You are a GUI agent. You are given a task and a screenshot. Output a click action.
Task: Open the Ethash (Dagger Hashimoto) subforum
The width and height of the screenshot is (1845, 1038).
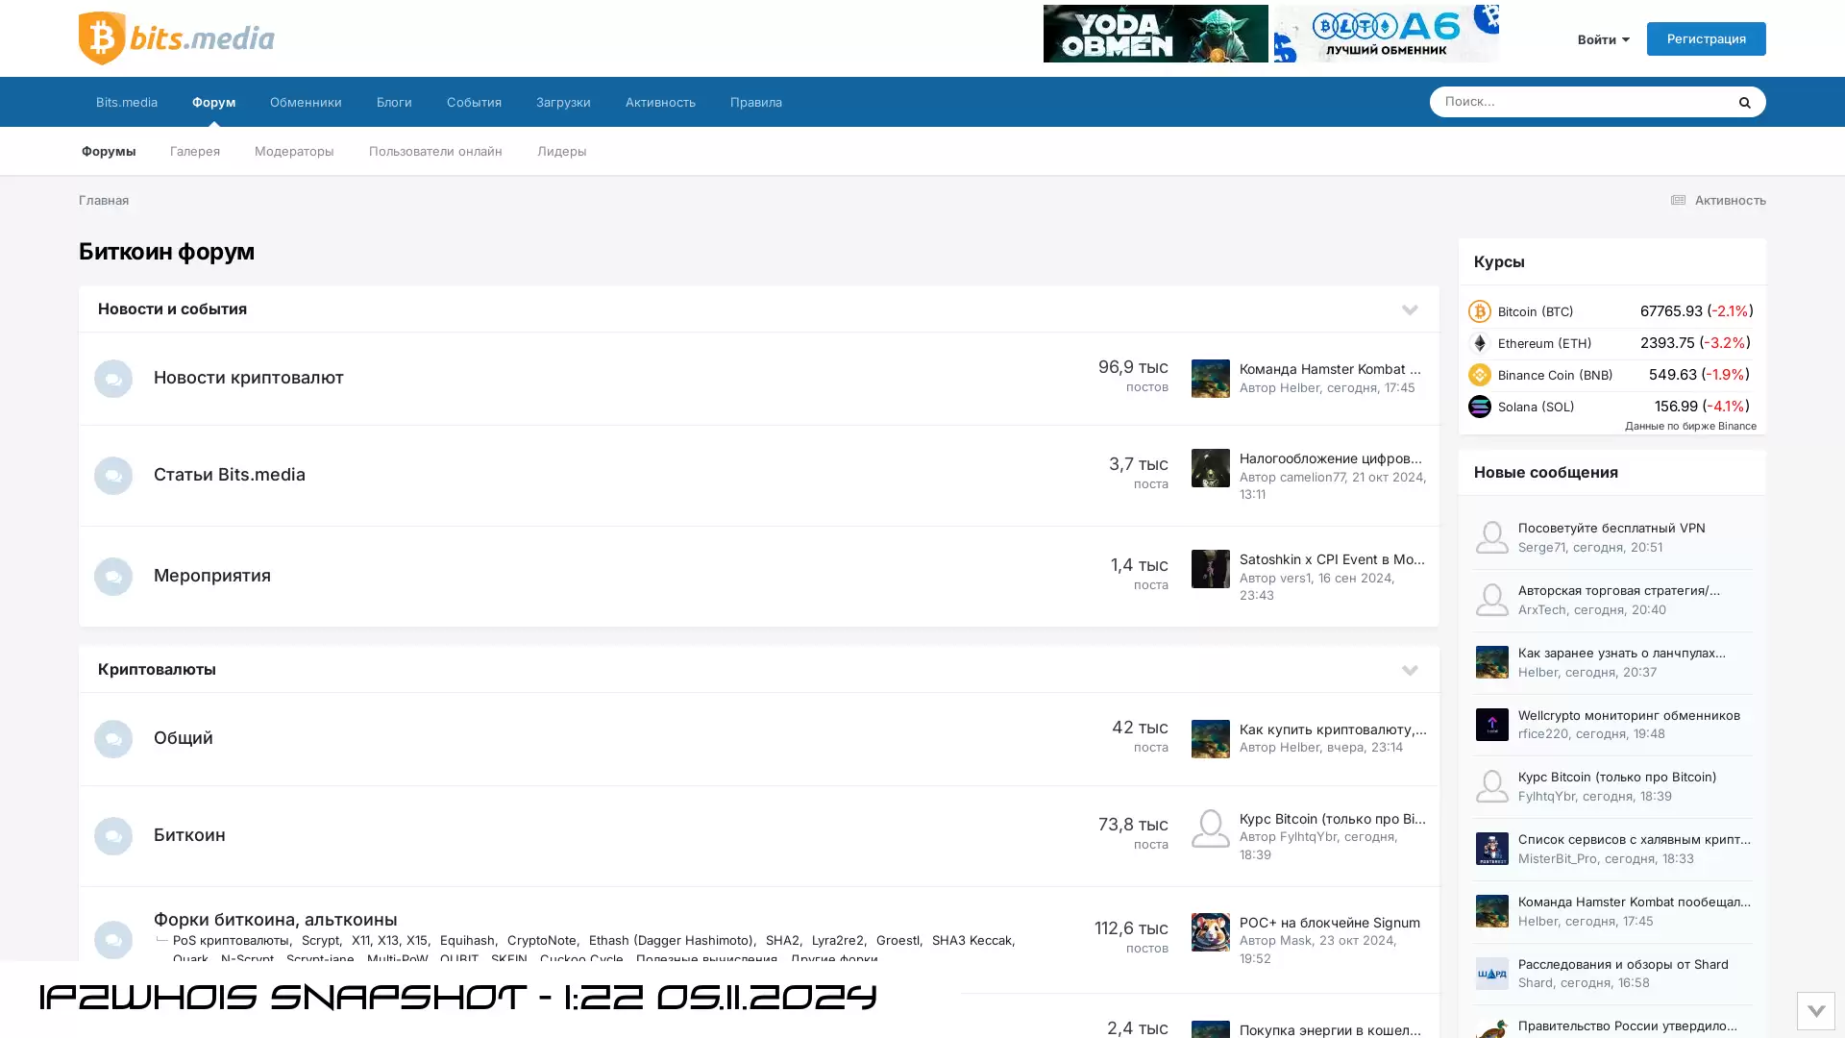pyautogui.click(x=671, y=941)
